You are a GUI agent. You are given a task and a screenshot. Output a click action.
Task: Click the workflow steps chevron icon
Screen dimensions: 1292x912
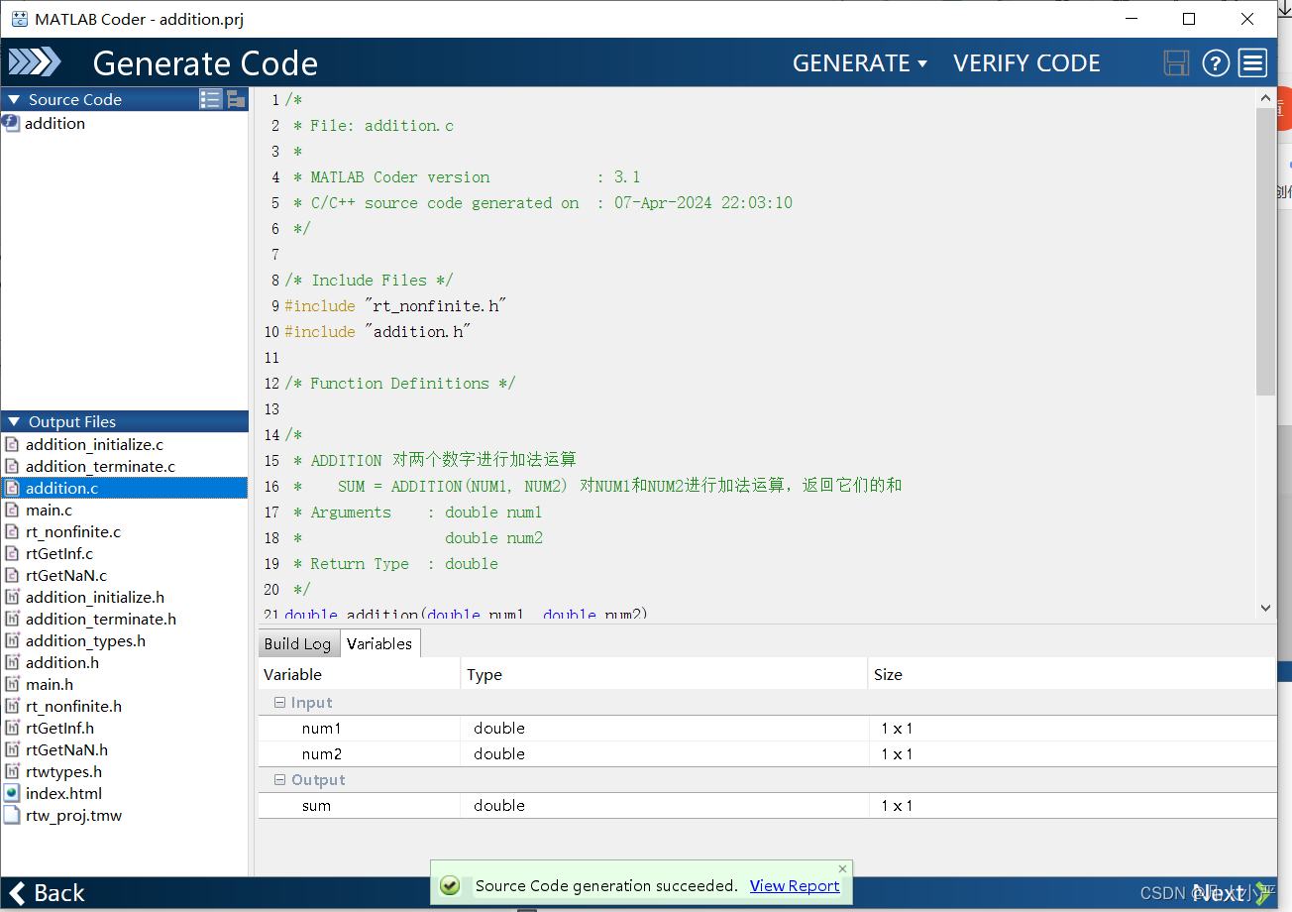tap(35, 62)
